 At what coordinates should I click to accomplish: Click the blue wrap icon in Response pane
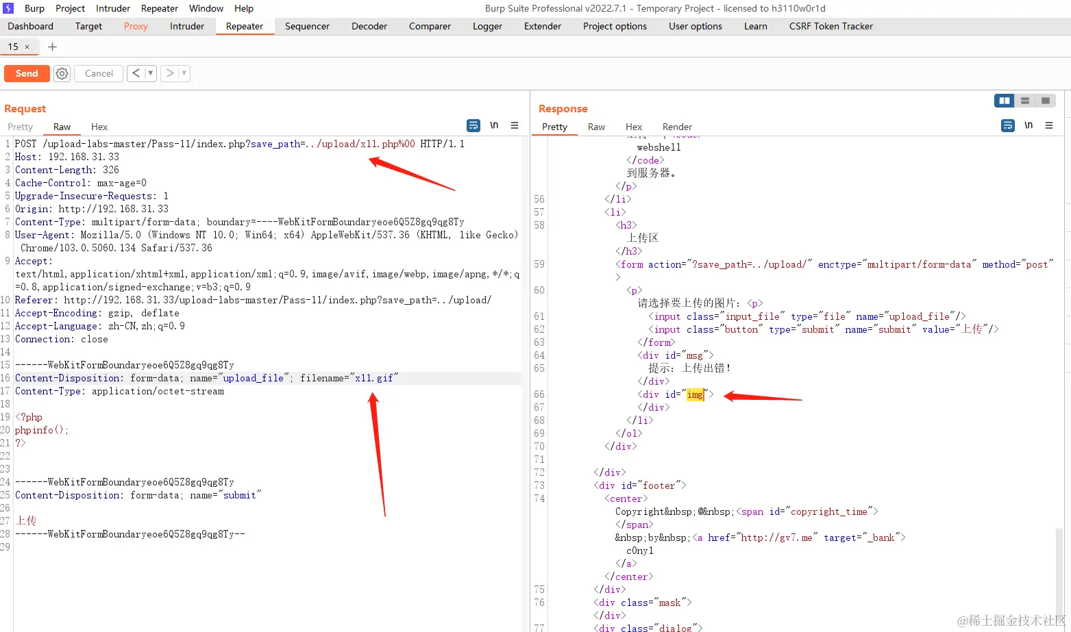coord(1008,126)
